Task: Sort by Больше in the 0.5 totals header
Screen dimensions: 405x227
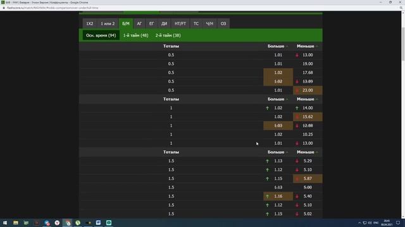Action: (x=278, y=46)
